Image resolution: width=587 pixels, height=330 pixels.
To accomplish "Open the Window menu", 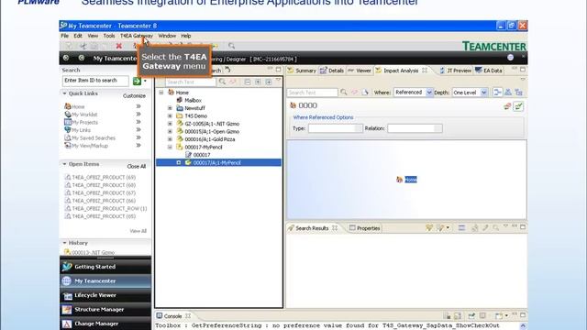I will click(x=167, y=36).
